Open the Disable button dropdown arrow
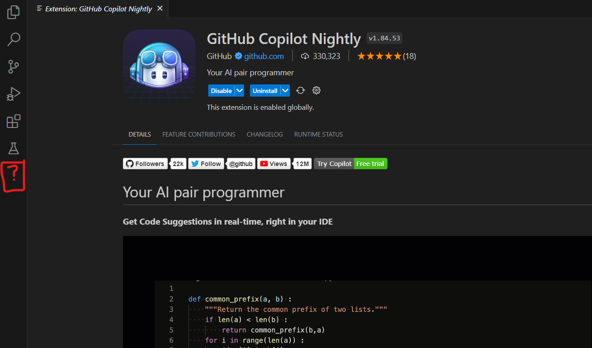The width and height of the screenshot is (592, 348). coord(240,90)
